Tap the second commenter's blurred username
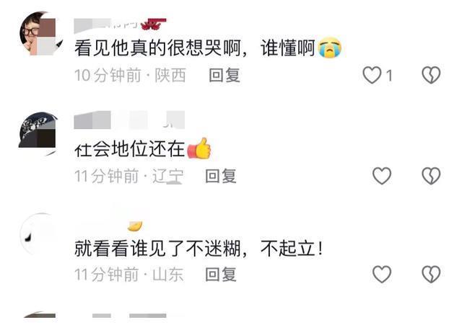The width and height of the screenshot is (462, 325). pyautogui.click(x=129, y=120)
